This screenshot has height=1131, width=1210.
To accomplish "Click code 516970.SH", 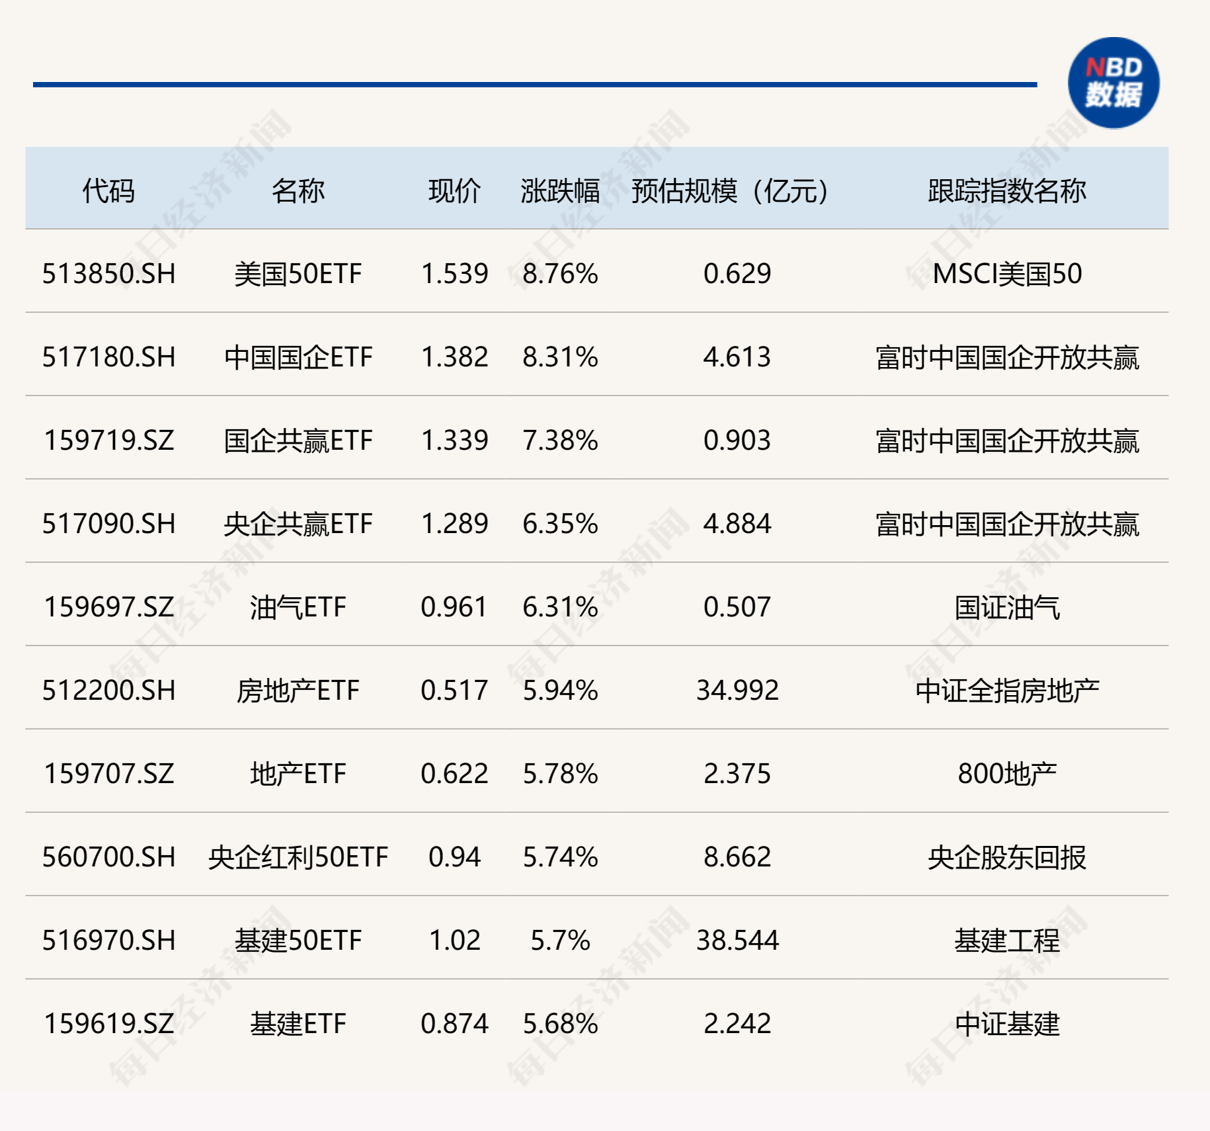I will coord(109,941).
